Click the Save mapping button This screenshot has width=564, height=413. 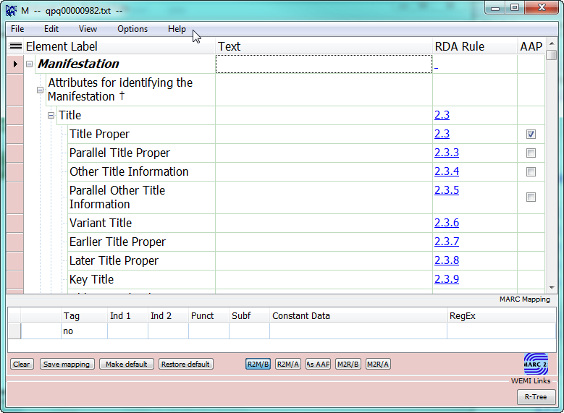pyautogui.click(x=67, y=364)
